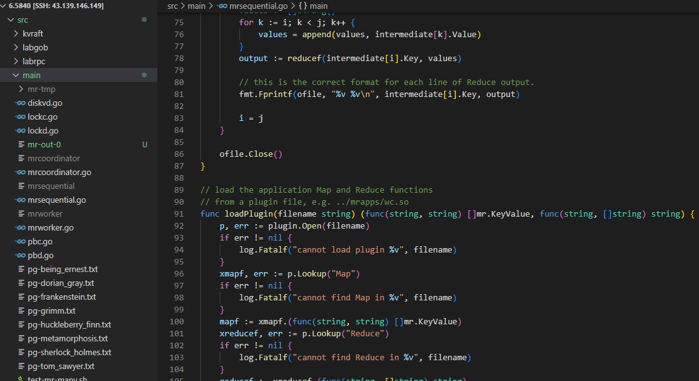Click Go icon next to mrcoordinator.go
Image resolution: width=699 pixels, height=381 pixels.
[21, 172]
